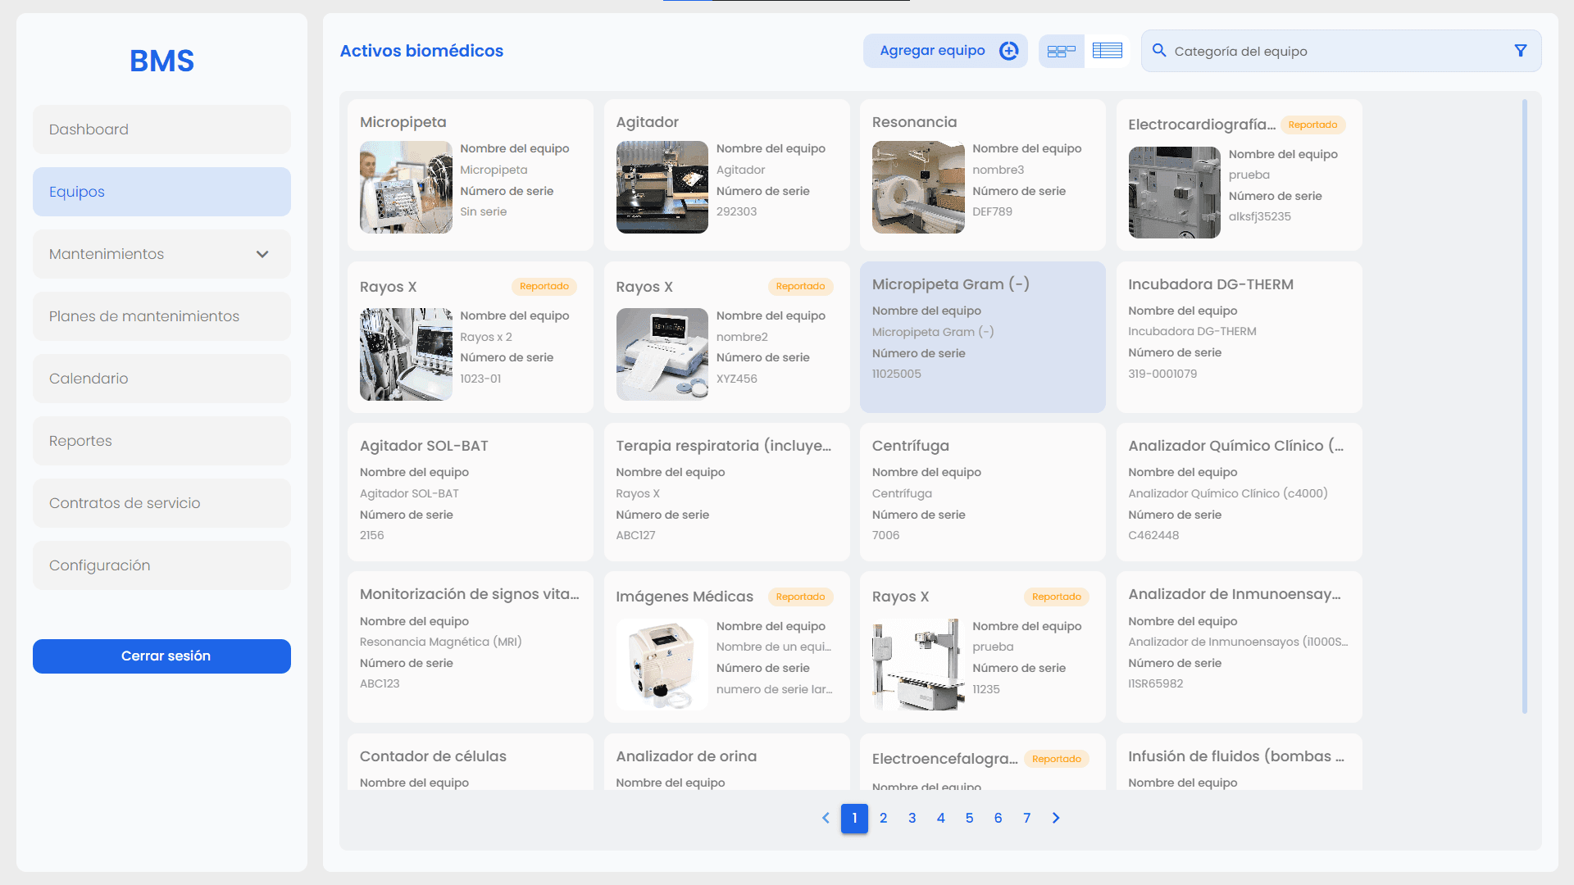Screen dimensions: 1574x885
Task: Open the Agitador equipment thumbnail
Action: click(662, 187)
